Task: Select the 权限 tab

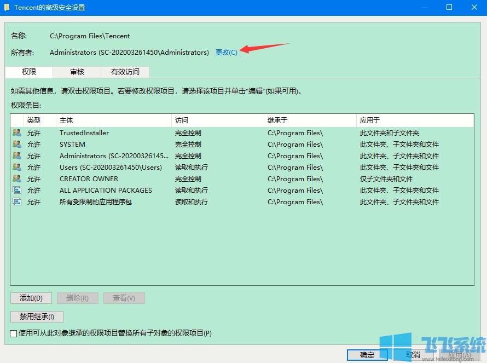Action: click(28, 71)
